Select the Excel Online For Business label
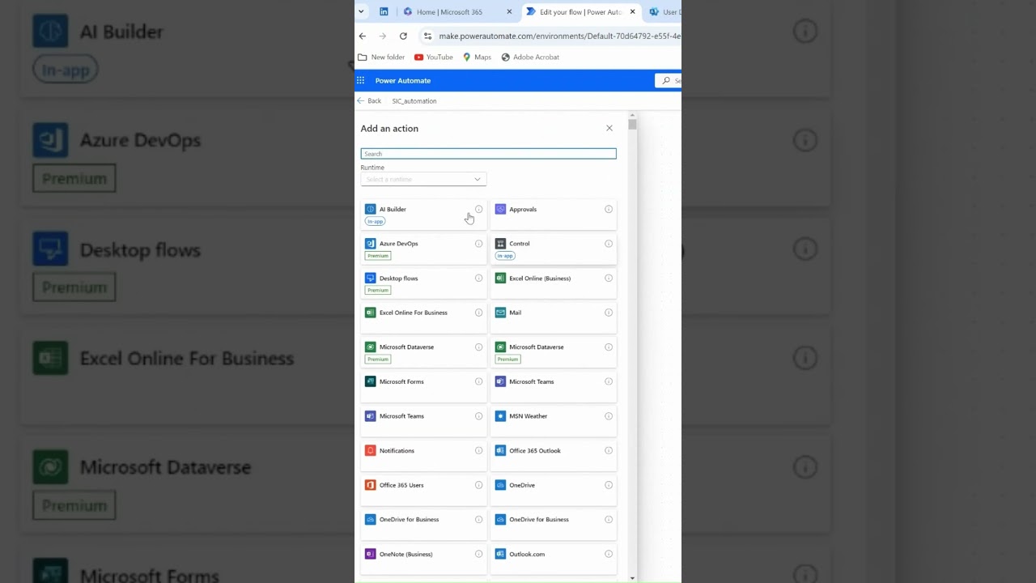 tap(414, 313)
